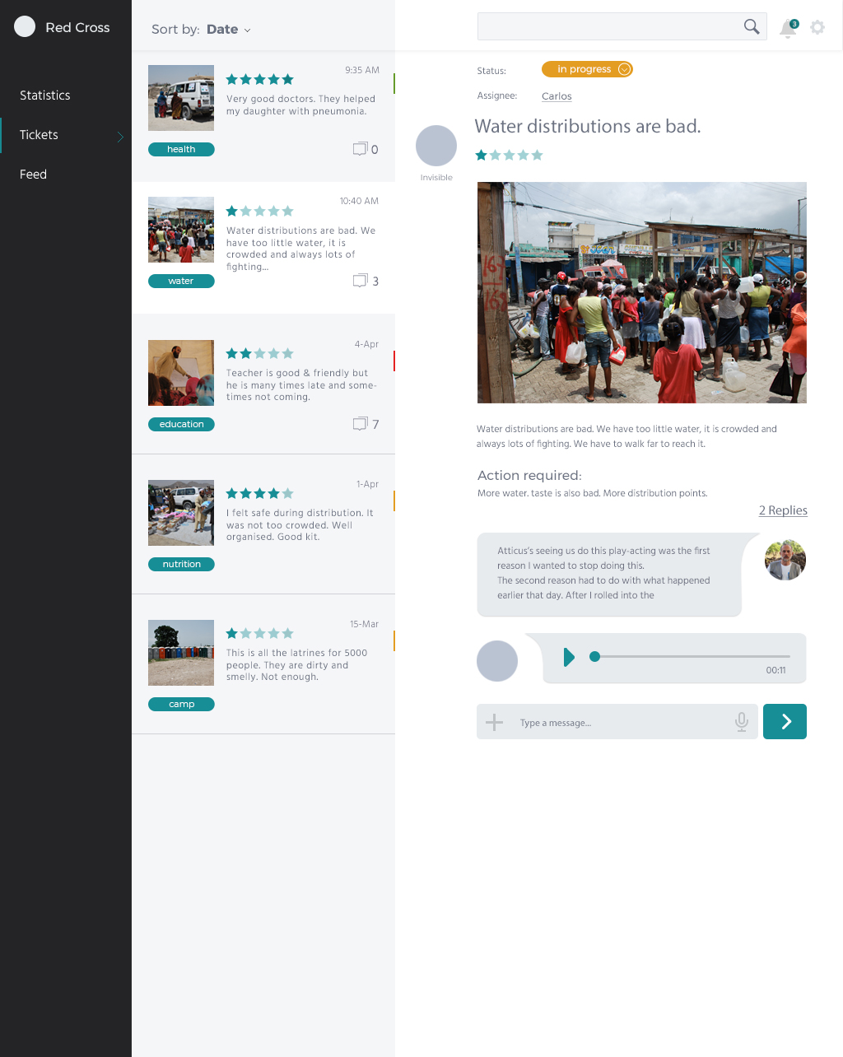
Task: Click the education tag
Action: (181, 424)
